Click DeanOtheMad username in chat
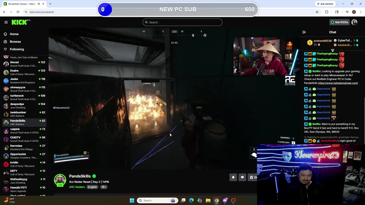Image resolution: width=365 pixels, height=205 pixels. pyautogui.click(x=330, y=141)
